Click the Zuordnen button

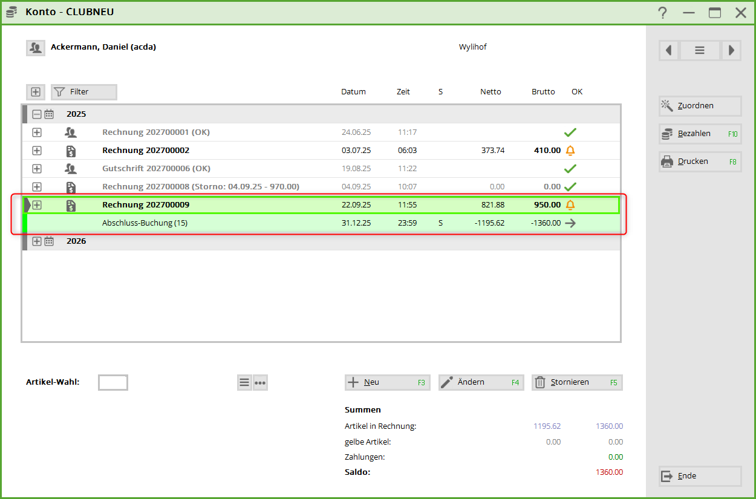pos(700,106)
